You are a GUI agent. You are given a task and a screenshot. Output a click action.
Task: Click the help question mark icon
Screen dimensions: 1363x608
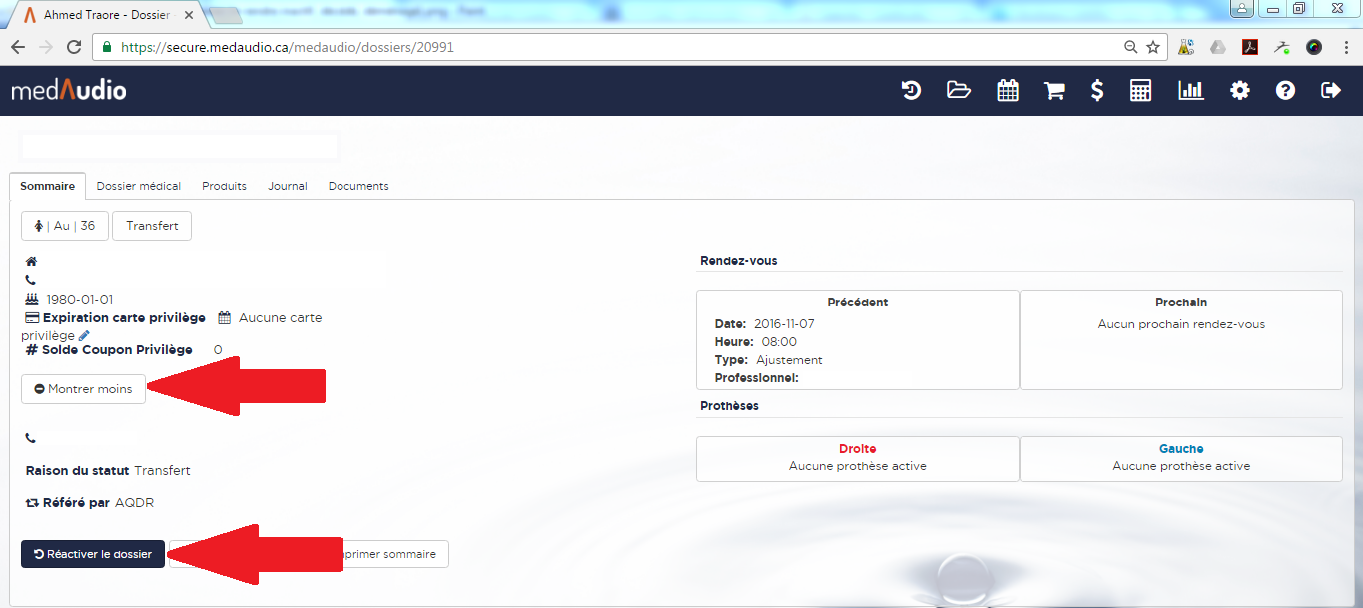coord(1285,91)
